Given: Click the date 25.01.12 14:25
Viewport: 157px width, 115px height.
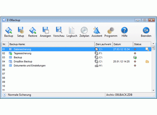Looking at the screenshot, I should click(x=121, y=61).
